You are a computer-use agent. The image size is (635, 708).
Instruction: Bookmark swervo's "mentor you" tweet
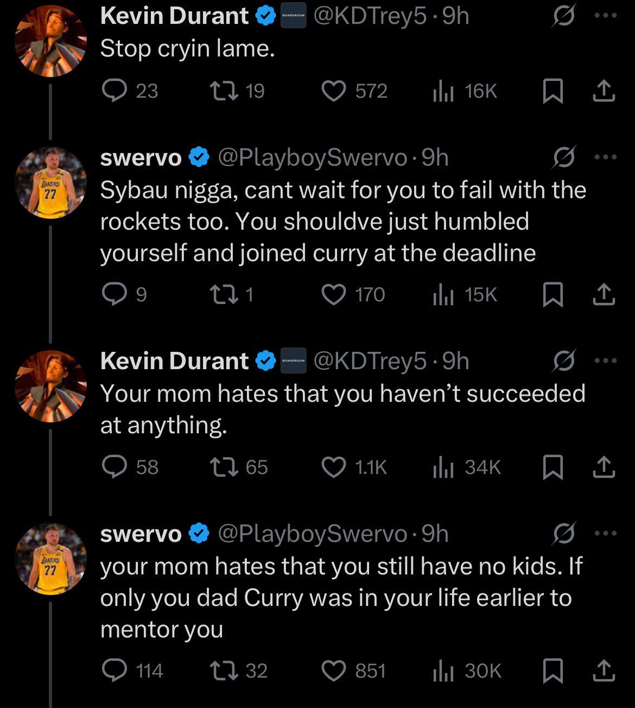click(553, 671)
